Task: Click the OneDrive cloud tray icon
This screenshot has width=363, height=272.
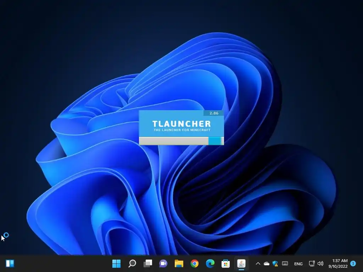Action: [x=267, y=263]
